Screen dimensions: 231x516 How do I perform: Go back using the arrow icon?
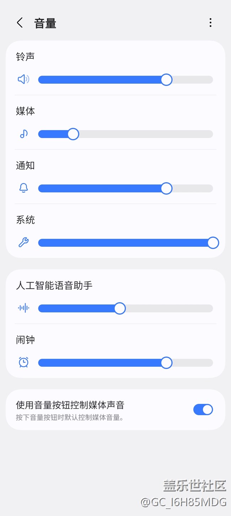tap(20, 23)
